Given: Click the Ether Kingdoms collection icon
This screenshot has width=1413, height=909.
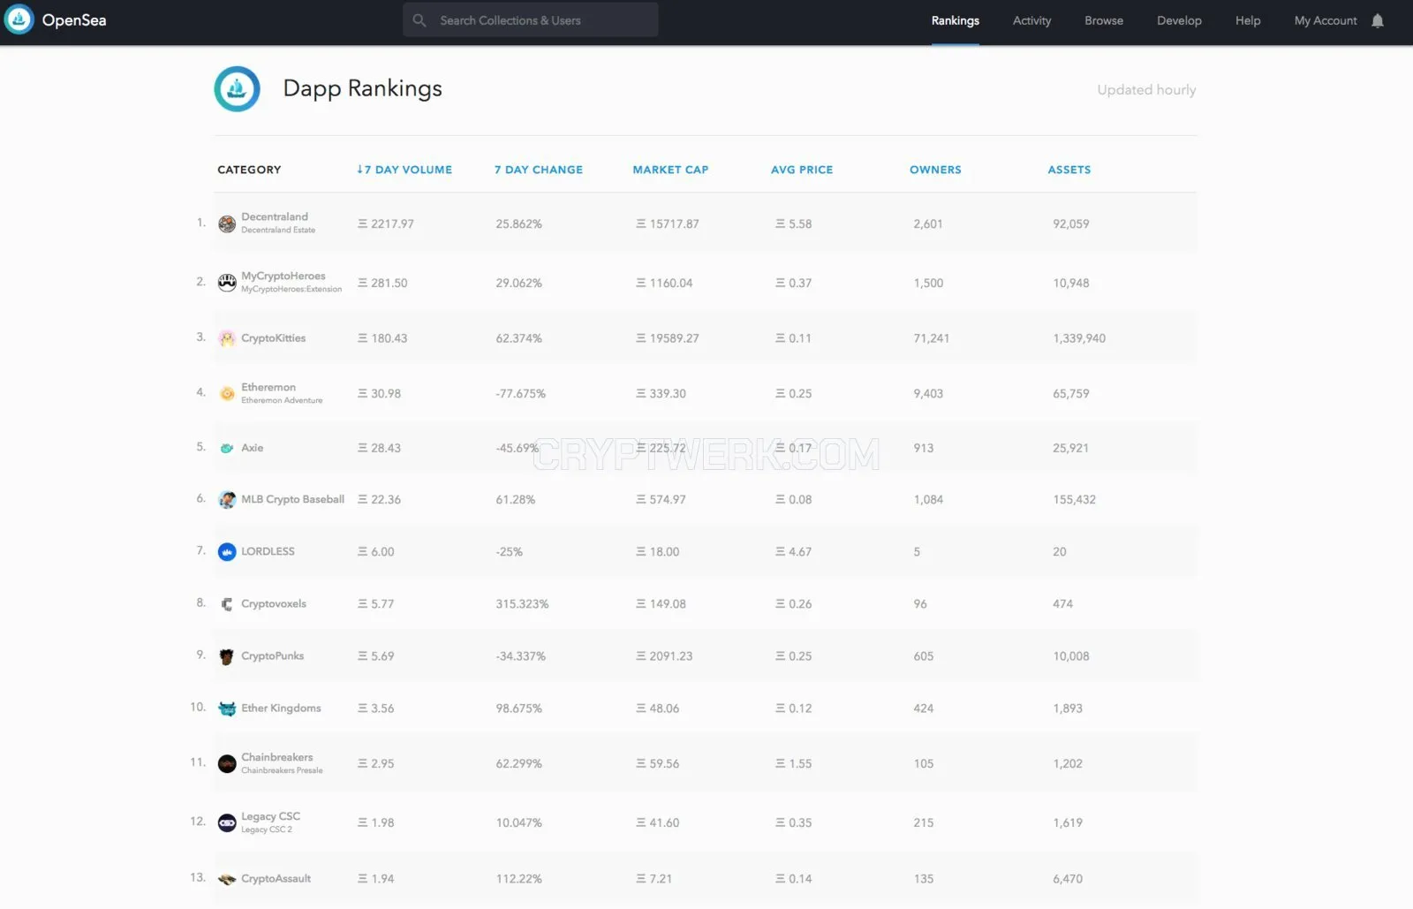Looking at the screenshot, I should click(x=227, y=708).
